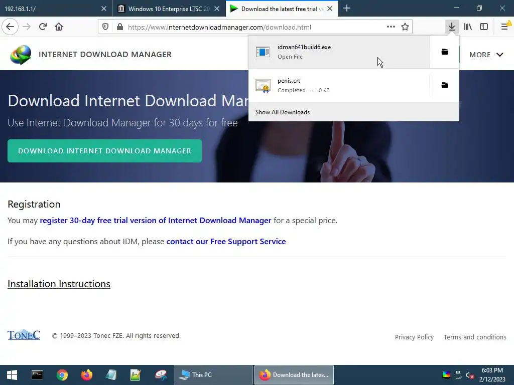Focus the URL address bar
Image resolution: width=514 pixels, height=385 pixels.
pyautogui.click(x=255, y=27)
